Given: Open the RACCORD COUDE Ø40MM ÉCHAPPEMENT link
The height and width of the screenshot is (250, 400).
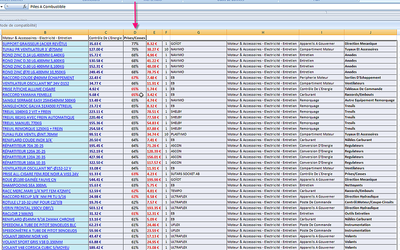Looking at the screenshot, I should point(38,78).
